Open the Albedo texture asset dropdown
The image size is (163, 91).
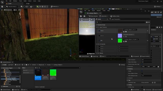tap(130, 30)
